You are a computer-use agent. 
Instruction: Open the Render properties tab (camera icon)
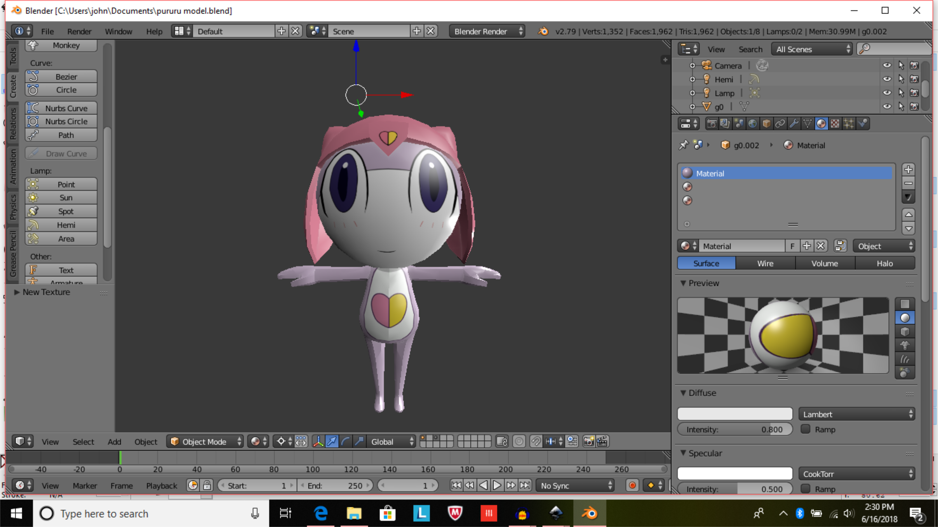tap(711, 124)
